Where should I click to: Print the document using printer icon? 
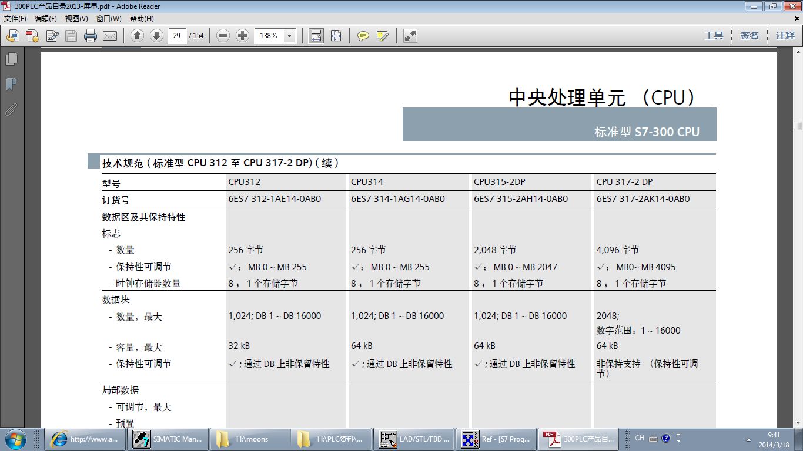(91, 36)
